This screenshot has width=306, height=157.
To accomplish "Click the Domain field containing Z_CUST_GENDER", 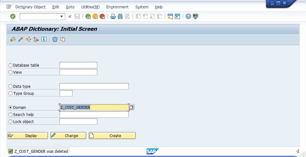I will (x=94, y=107).
